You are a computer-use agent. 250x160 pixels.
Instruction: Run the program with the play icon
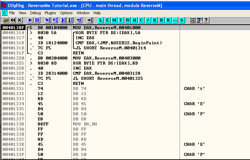(30, 20)
